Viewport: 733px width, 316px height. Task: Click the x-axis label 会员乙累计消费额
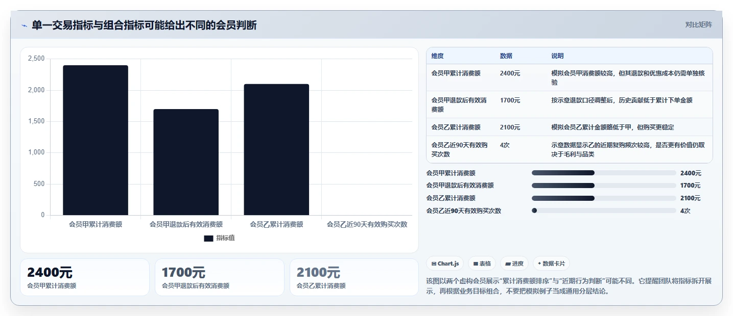[276, 224]
